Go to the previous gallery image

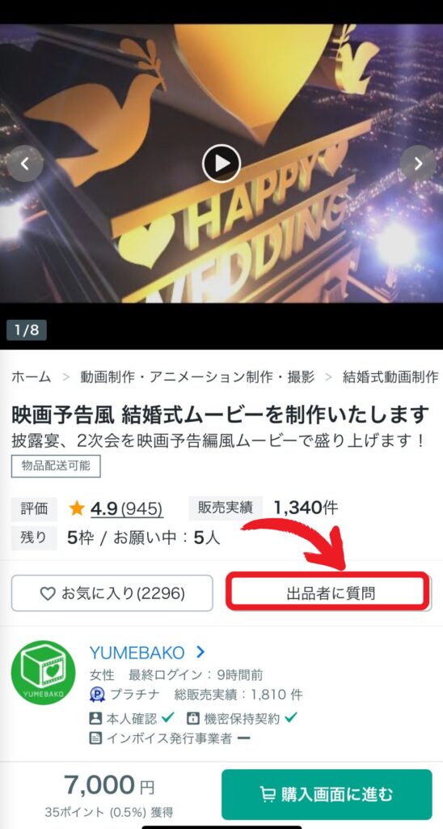pos(25,164)
